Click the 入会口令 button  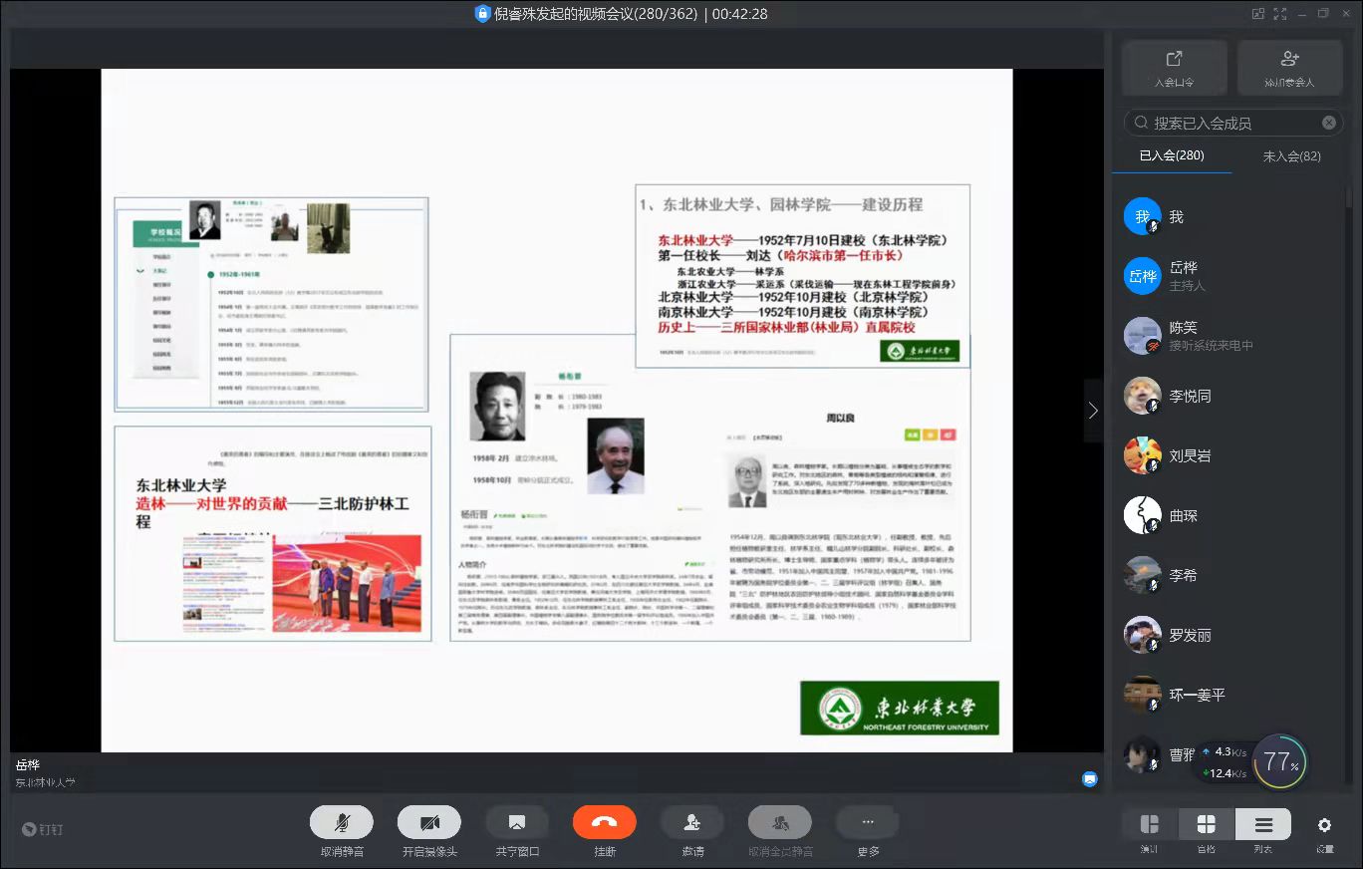[x=1174, y=68]
